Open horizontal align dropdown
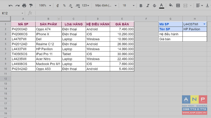The width and height of the screenshot is (211, 118). point(199,6)
